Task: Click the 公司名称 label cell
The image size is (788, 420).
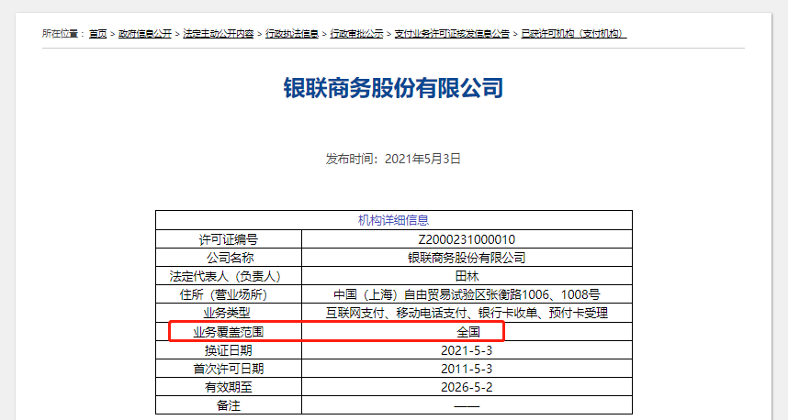Action: 229,258
